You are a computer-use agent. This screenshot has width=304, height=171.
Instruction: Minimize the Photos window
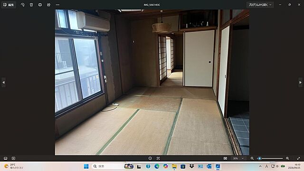[280, 5]
